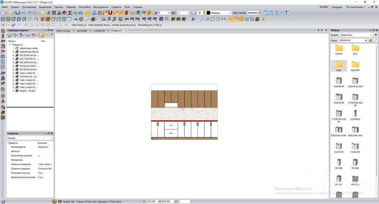Run the unhide assembly line.js script
Viewport: 379px width, 204px height.
[x=124, y=25]
